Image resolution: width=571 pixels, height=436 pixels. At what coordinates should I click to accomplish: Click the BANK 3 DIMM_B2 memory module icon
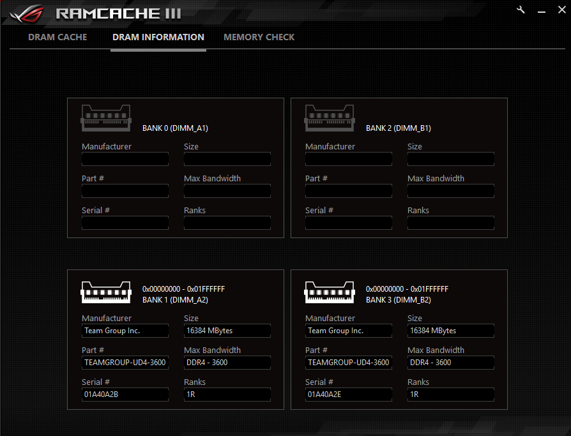pos(330,292)
